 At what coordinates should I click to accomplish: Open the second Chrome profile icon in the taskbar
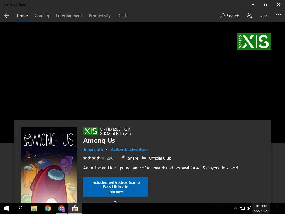point(62,208)
